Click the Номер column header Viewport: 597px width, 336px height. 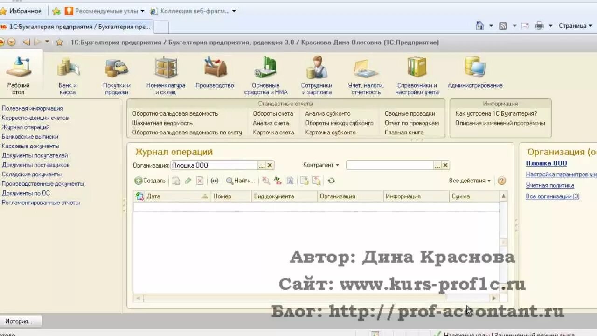click(231, 196)
